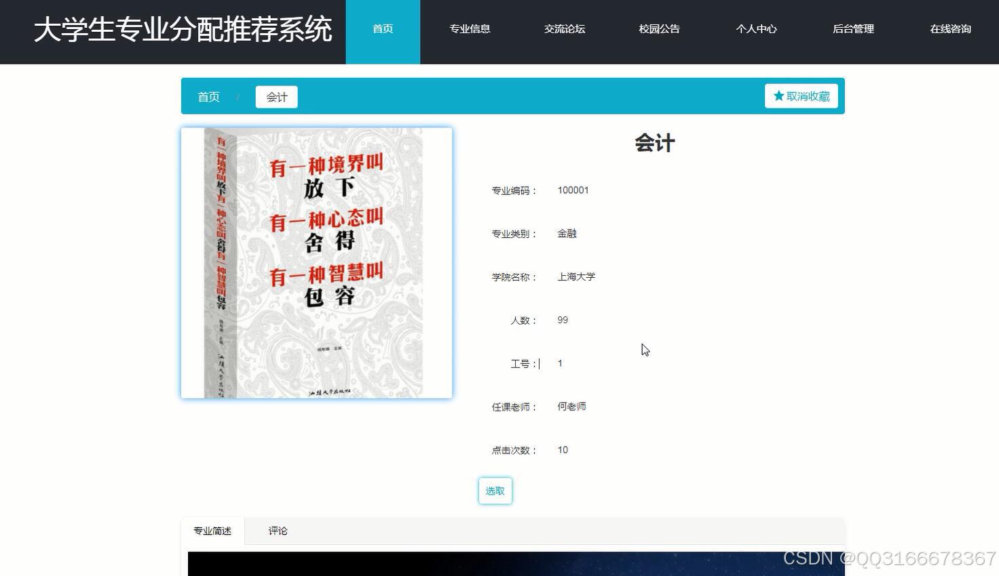
Task: Click the 首页 breadcrumb link
Action: click(208, 97)
